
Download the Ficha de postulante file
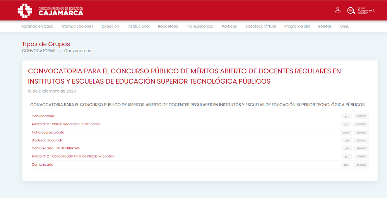coord(48,132)
